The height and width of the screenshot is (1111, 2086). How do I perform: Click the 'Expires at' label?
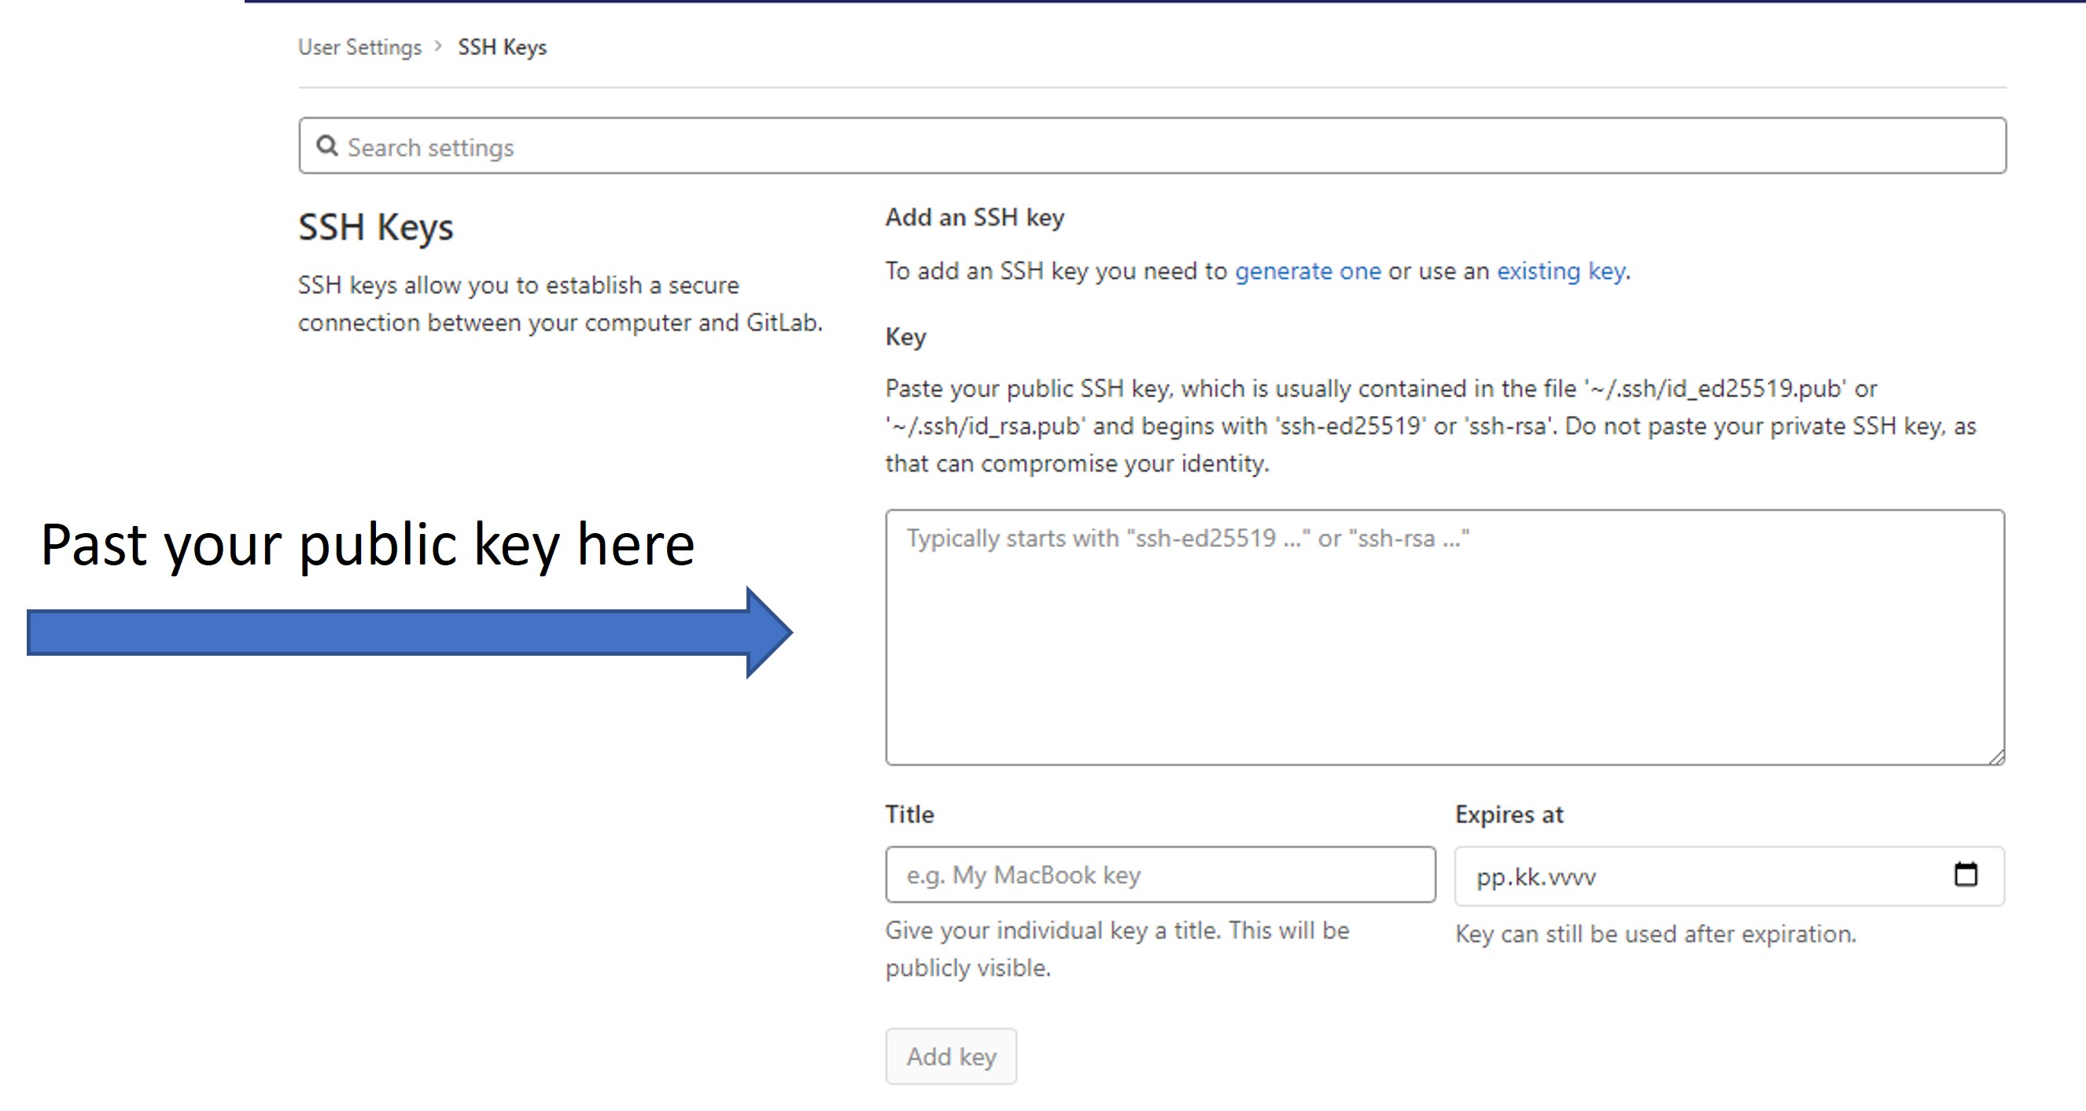click(1509, 814)
